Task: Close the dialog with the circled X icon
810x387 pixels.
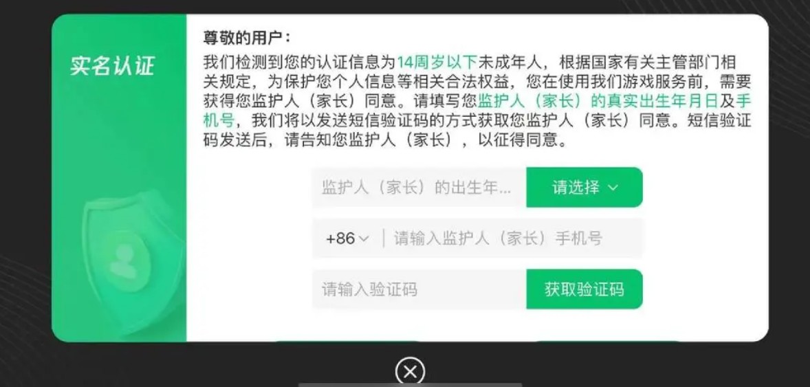Action: coord(411,371)
